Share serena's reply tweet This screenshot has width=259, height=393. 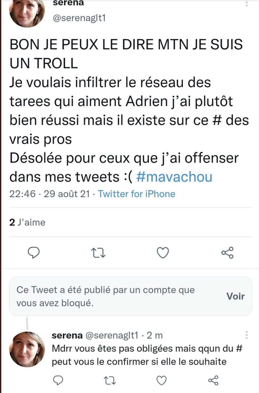click(x=213, y=380)
